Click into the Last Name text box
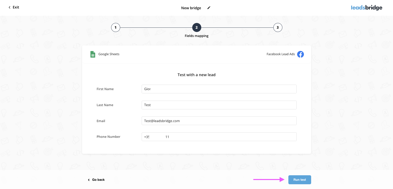This screenshot has height=189, width=393. [219, 105]
